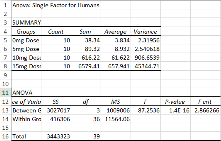Click the row 16 header number
This screenshot has height=141, width=221.
(x=5, y=137)
